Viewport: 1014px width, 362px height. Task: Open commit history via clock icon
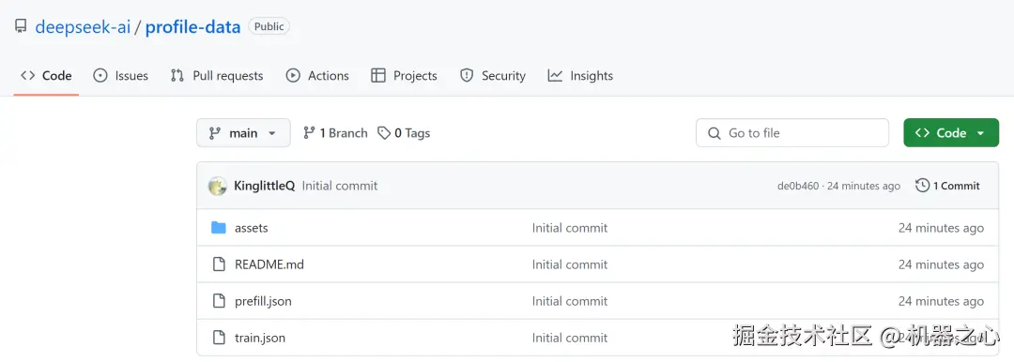click(922, 187)
